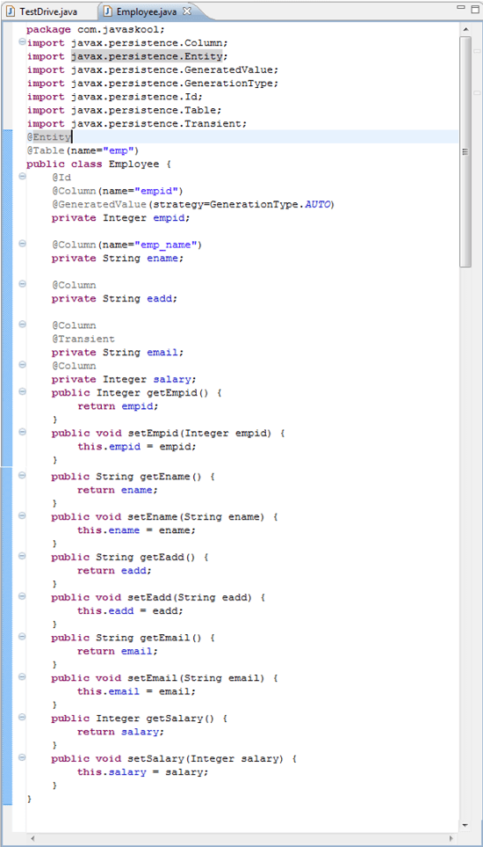Click the @Transient annotation
The image size is (483, 847).
tap(83, 340)
